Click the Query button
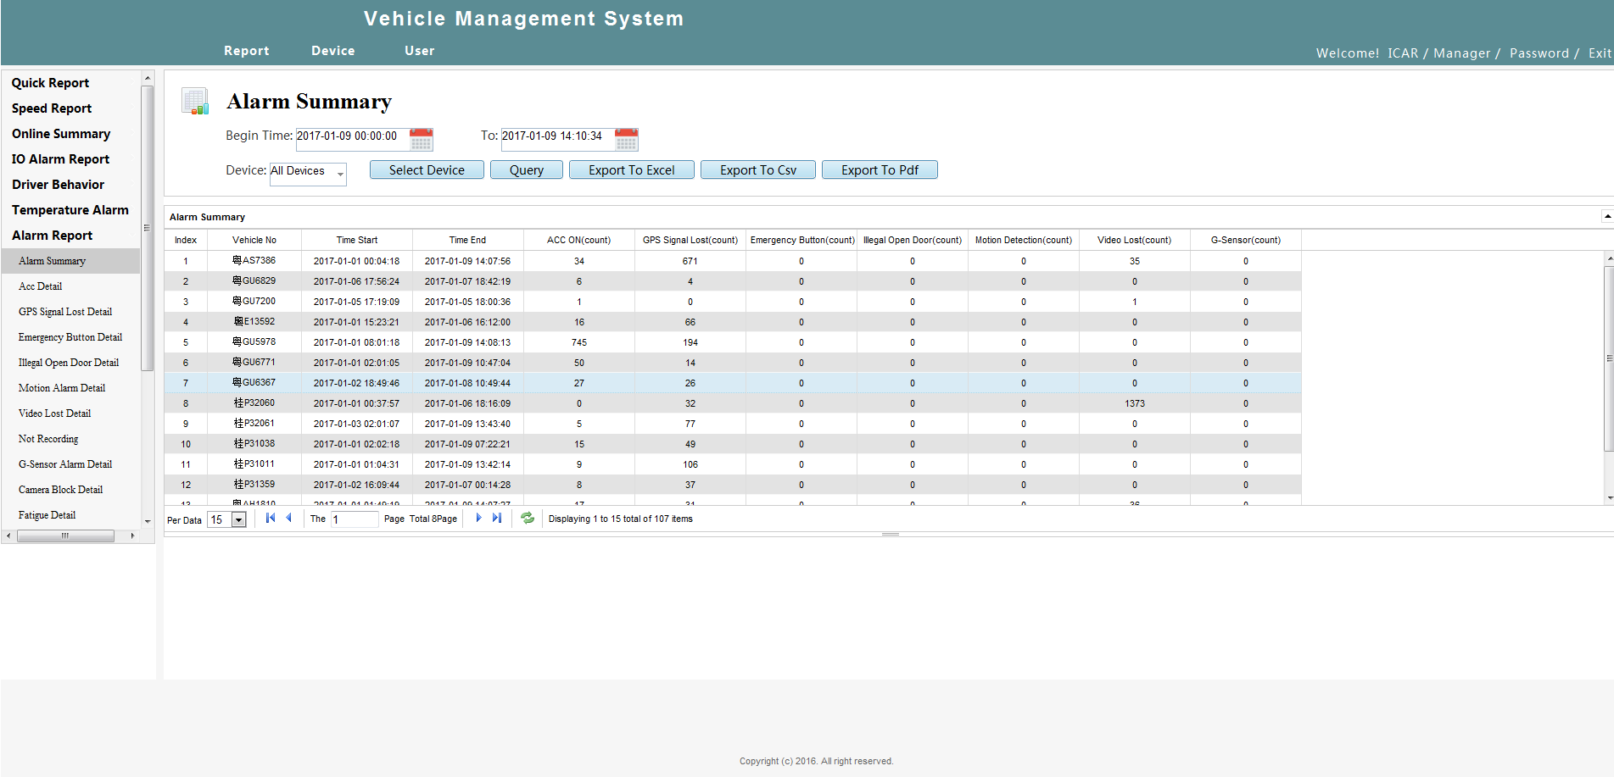This screenshot has height=777, width=1614. coord(527,170)
